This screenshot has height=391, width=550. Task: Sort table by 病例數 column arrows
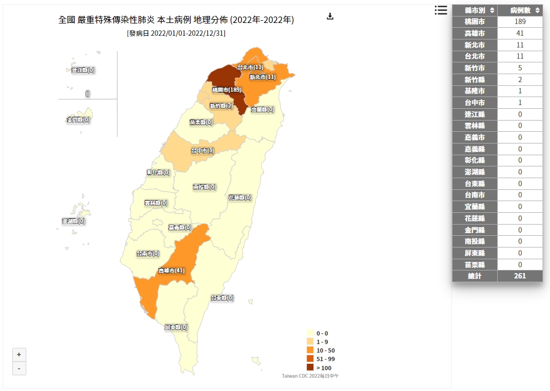pyautogui.click(x=537, y=10)
